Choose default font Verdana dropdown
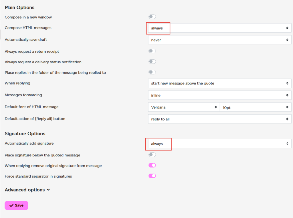The width and height of the screenshot is (293, 218). pyautogui.click(x=184, y=107)
